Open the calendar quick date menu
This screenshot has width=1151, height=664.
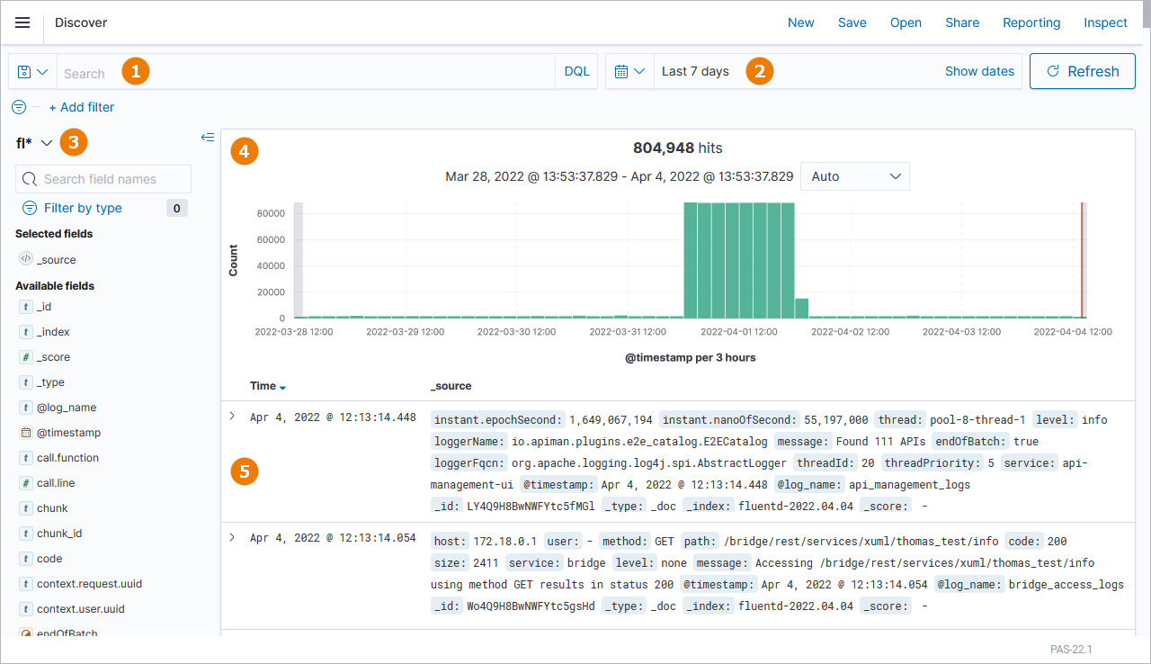(629, 72)
